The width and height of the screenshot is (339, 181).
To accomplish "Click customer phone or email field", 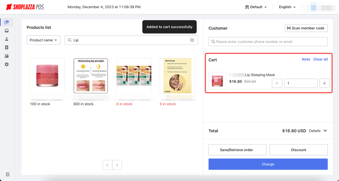I will pos(268,42).
